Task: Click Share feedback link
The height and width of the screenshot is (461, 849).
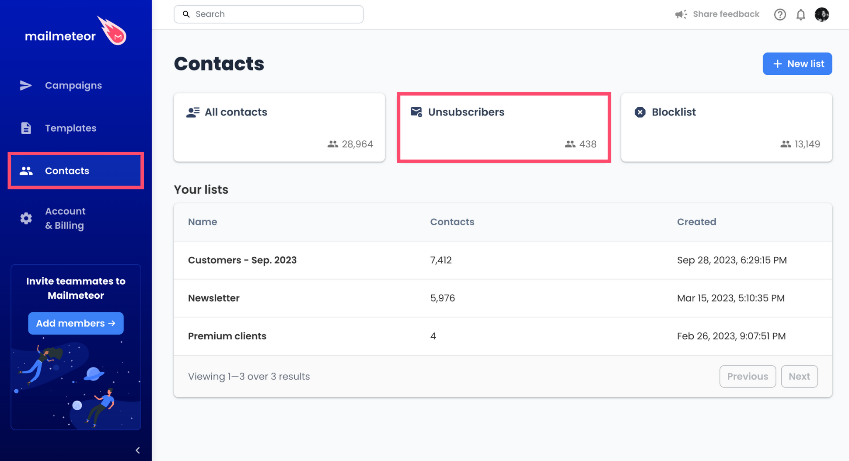Action: coord(726,14)
